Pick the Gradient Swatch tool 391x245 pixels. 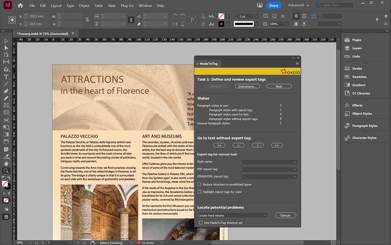pos(6,135)
